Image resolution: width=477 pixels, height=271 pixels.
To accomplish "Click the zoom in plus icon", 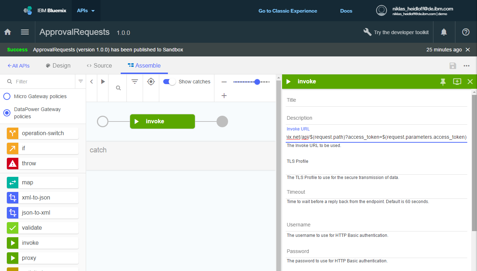I will (x=224, y=96).
